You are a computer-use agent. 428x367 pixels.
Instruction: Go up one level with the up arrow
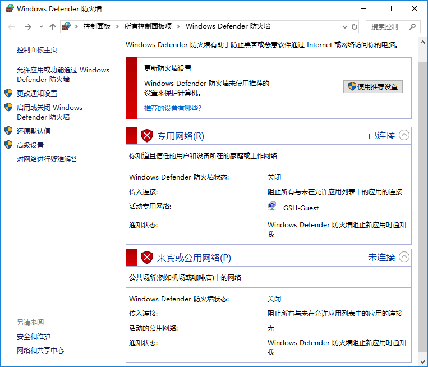click(53, 27)
